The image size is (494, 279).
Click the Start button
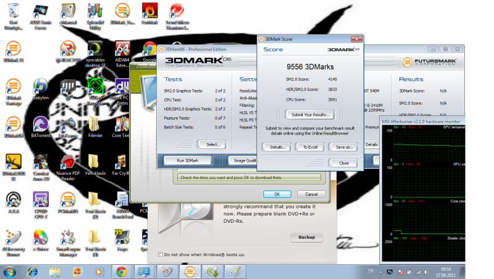click(9, 272)
